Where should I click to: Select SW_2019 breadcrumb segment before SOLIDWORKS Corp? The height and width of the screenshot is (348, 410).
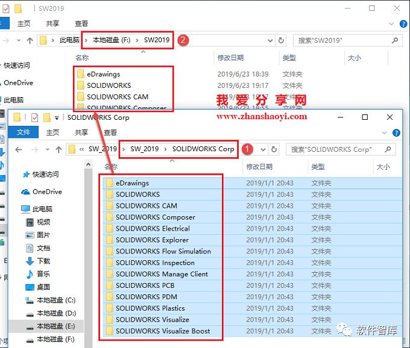(x=144, y=149)
